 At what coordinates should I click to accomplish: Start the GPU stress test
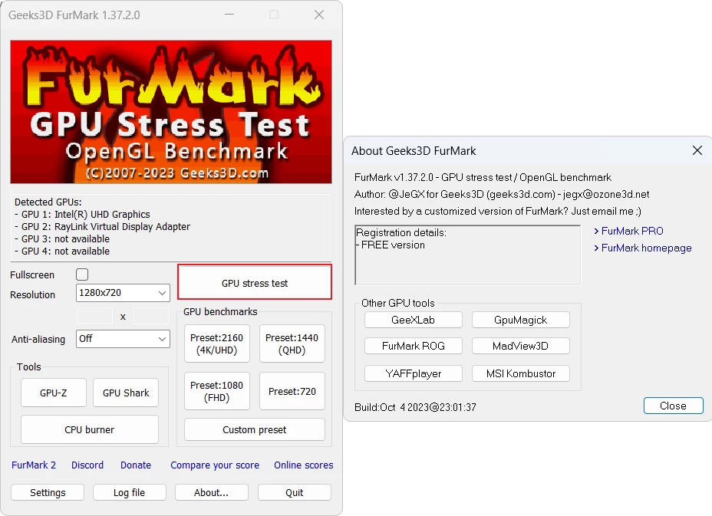point(255,283)
